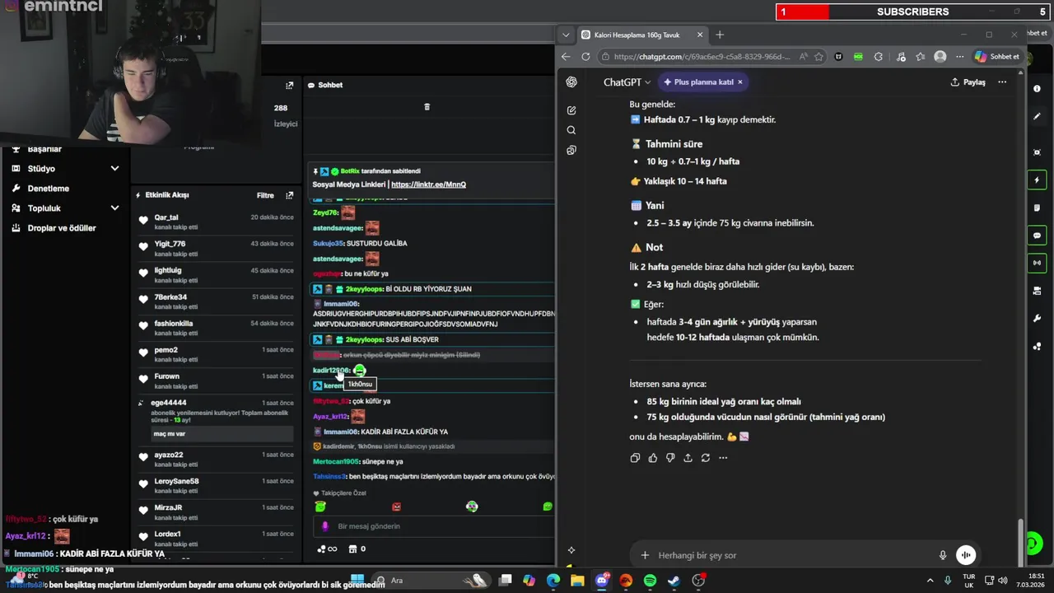
Task: Add this page to favorites star
Action: pos(818,57)
